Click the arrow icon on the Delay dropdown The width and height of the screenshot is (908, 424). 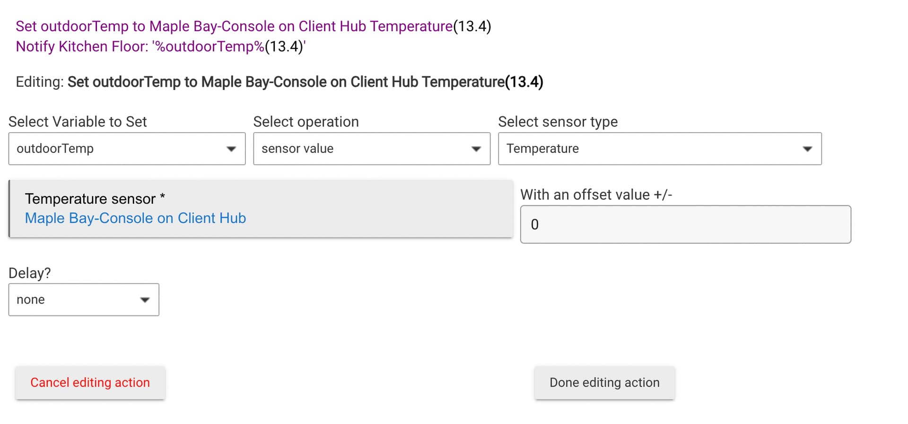pyautogui.click(x=145, y=300)
